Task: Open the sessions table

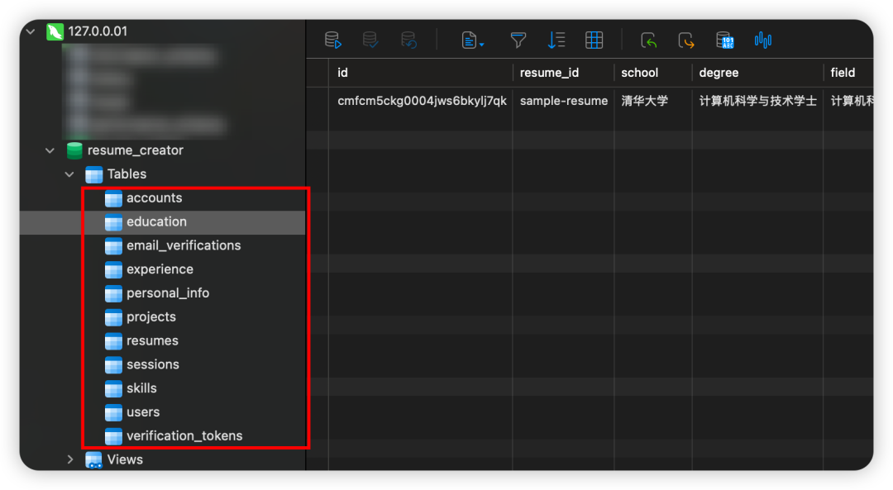Action: (x=153, y=364)
